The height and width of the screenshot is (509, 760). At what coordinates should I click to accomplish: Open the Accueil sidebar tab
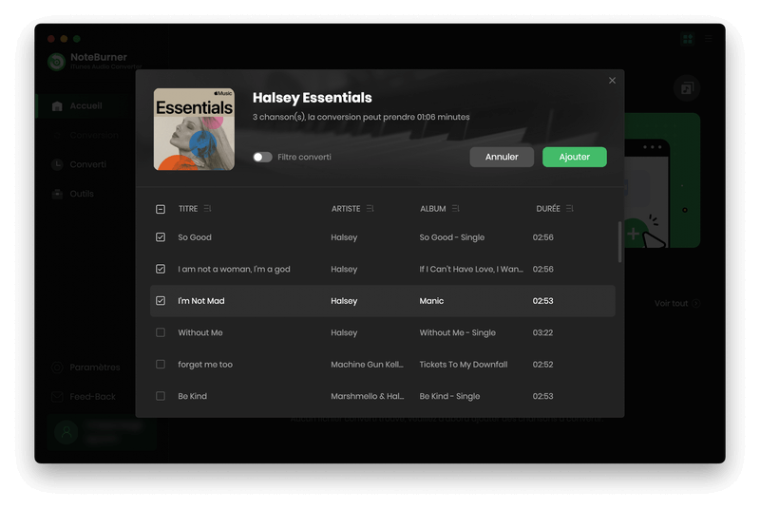click(85, 105)
